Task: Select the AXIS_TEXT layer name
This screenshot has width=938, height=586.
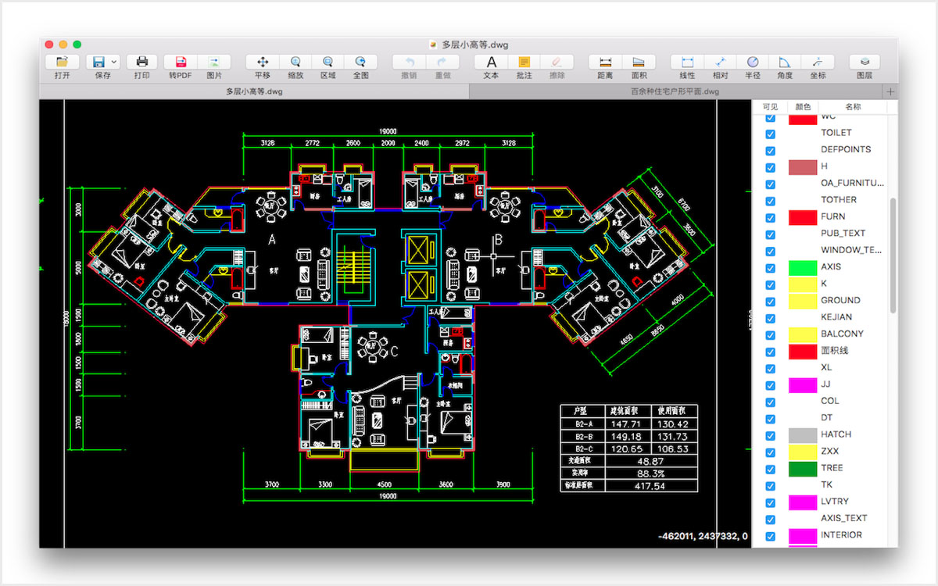Action: click(844, 519)
